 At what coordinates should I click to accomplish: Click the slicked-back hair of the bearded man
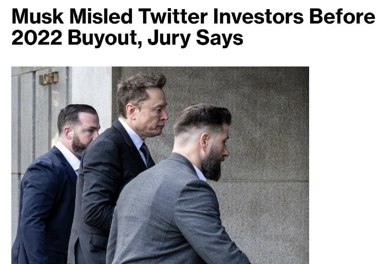point(202,117)
